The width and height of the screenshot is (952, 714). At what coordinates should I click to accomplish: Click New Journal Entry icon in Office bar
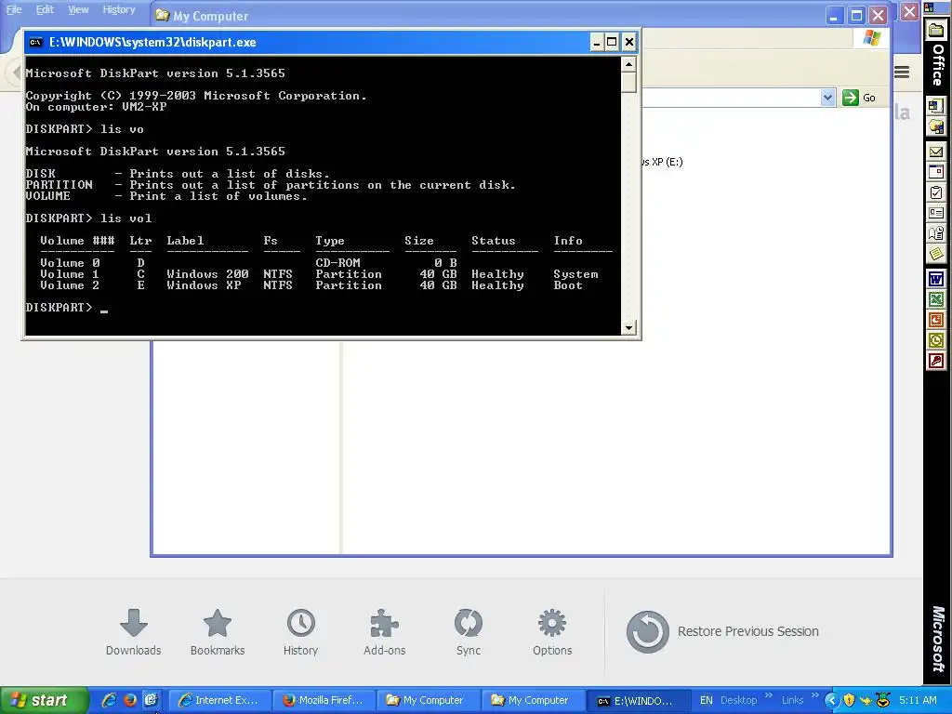click(935, 233)
